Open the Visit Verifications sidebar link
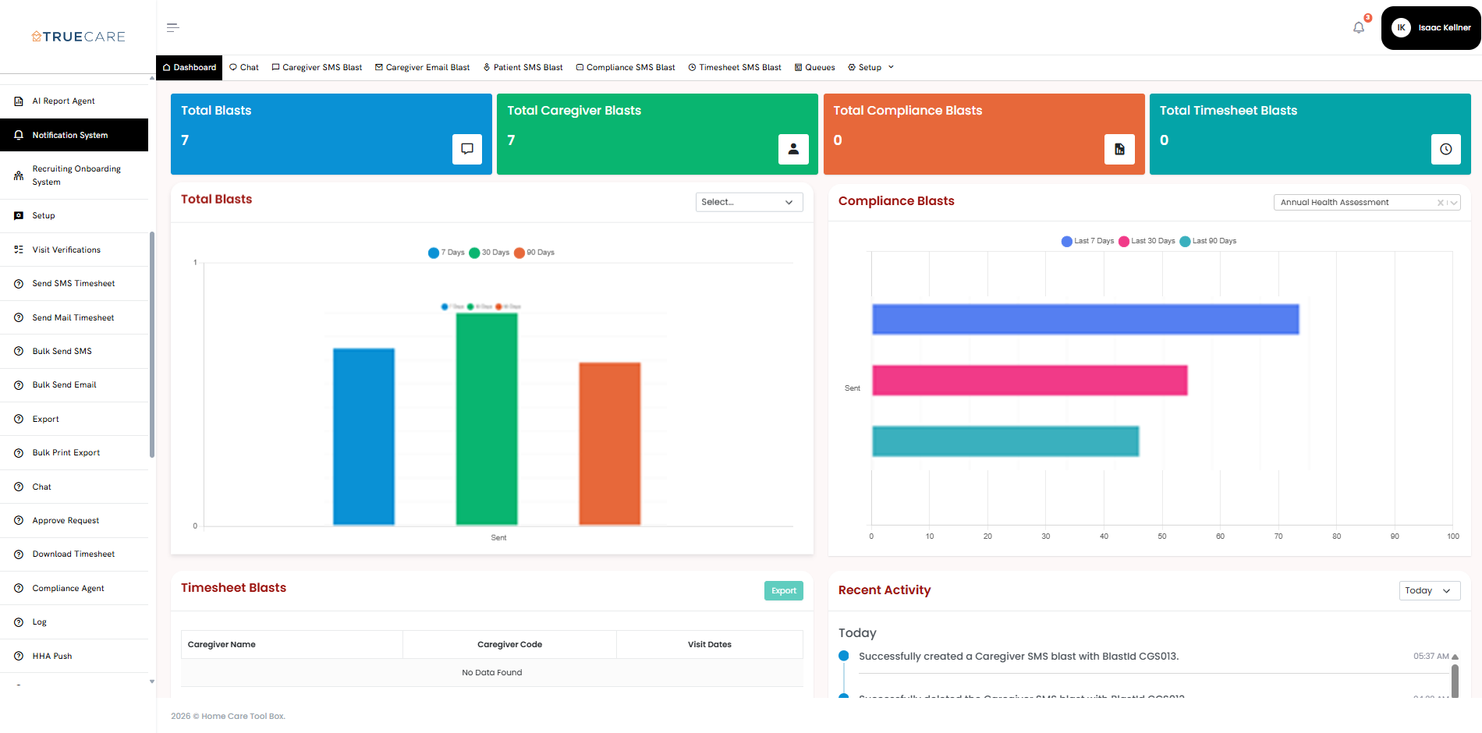The width and height of the screenshot is (1482, 733). (66, 250)
